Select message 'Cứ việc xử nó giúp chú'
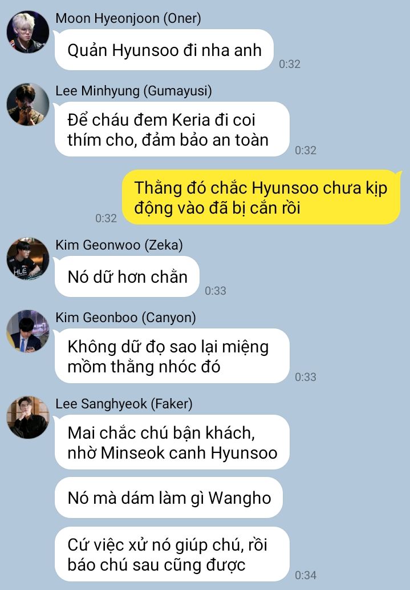The height and width of the screenshot is (590, 410). pos(172,554)
